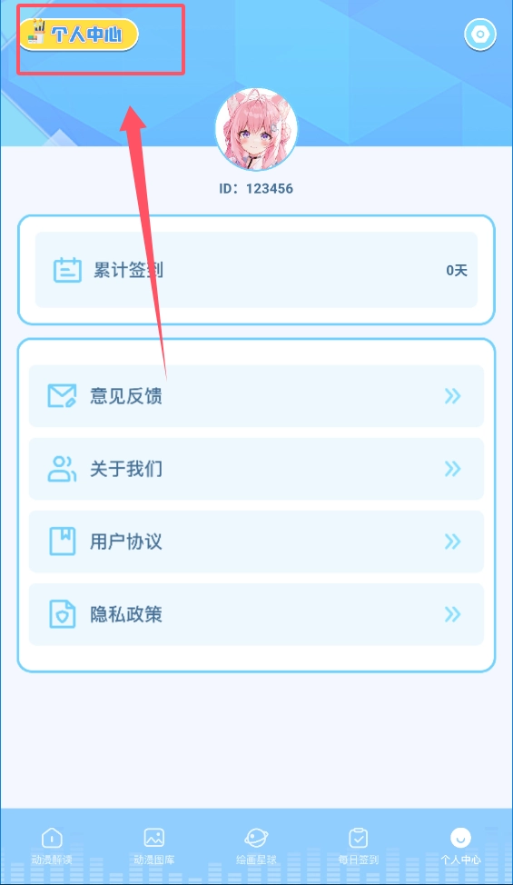Open settings via the gear icon
Viewport: 513px width, 885px height.
479,35
